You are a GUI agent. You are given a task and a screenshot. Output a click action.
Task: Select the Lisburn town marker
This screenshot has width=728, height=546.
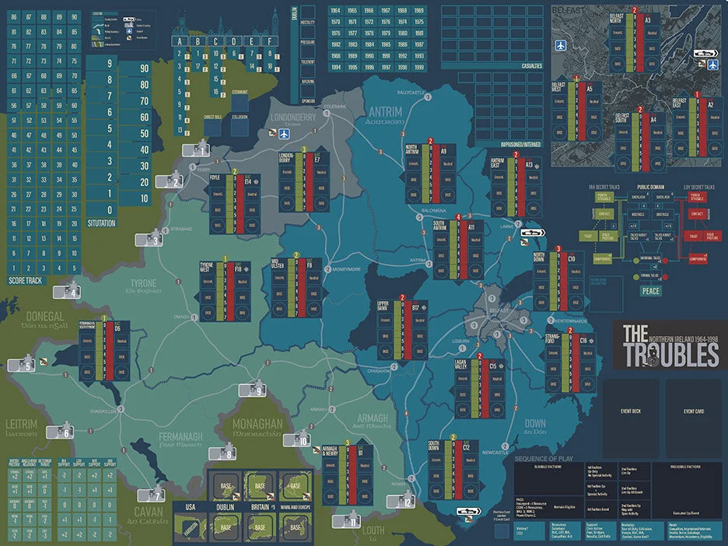click(462, 348)
